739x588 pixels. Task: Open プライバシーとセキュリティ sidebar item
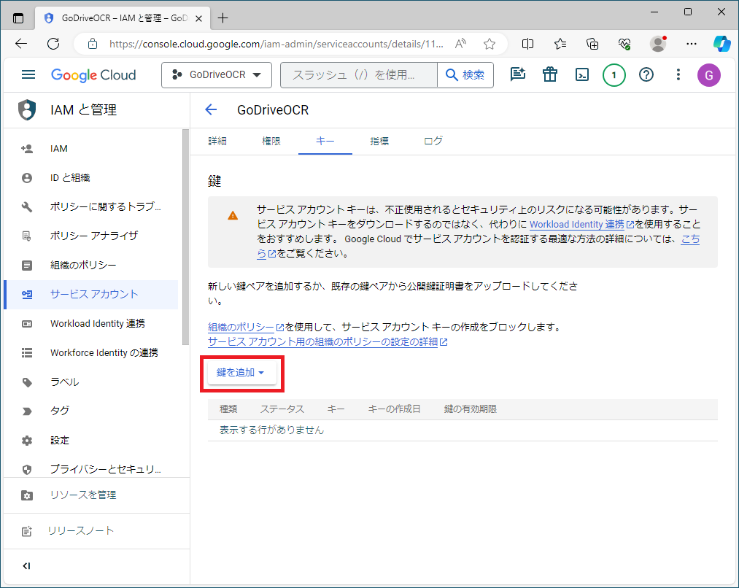pyautogui.click(x=91, y=469)
